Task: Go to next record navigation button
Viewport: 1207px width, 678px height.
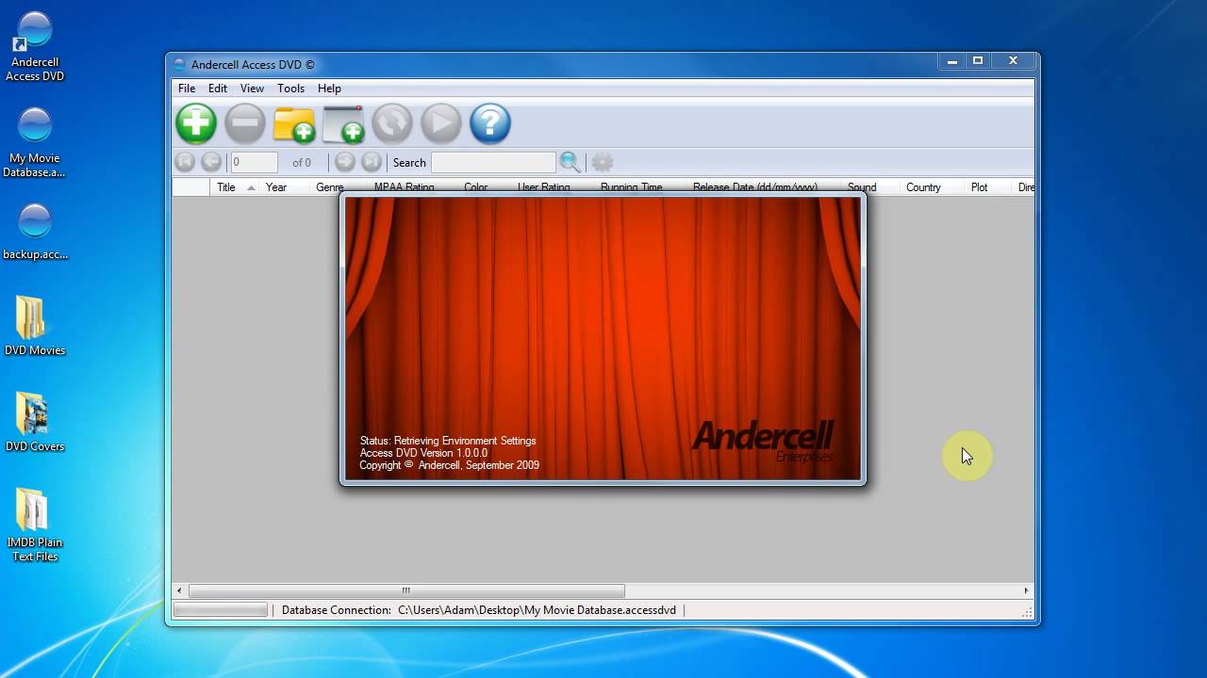Action: [x=345, y=162]
